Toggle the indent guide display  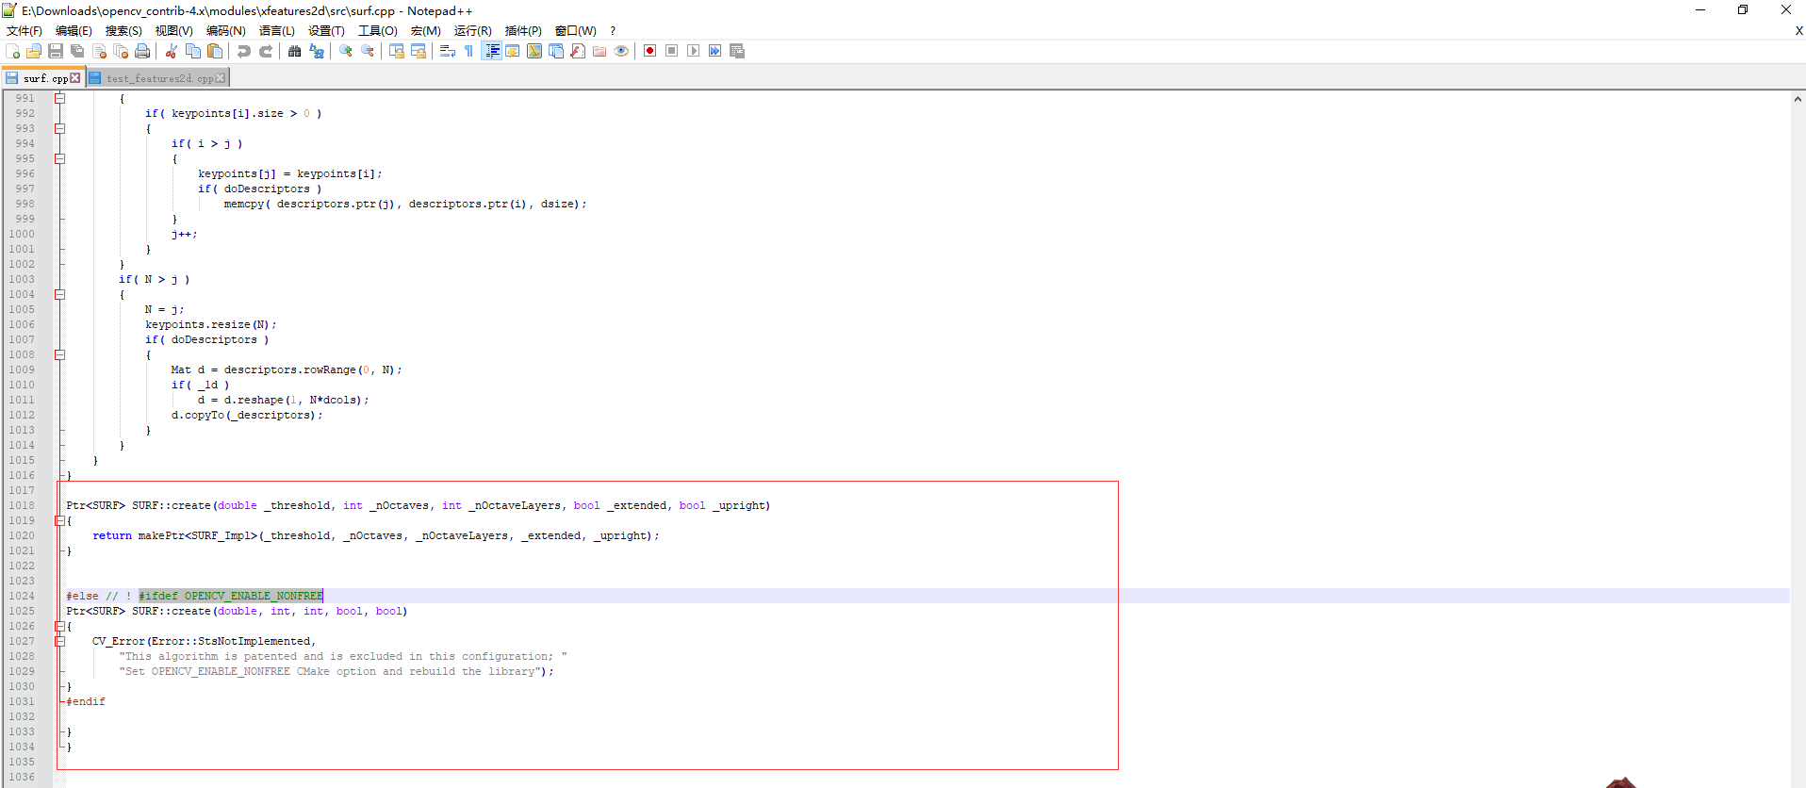pos(492,51)
